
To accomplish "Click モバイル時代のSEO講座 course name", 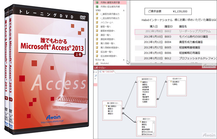I will click(193, 37).
